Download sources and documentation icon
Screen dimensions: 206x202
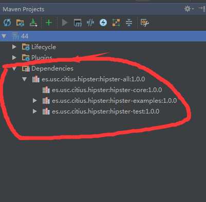coord(33,23)
